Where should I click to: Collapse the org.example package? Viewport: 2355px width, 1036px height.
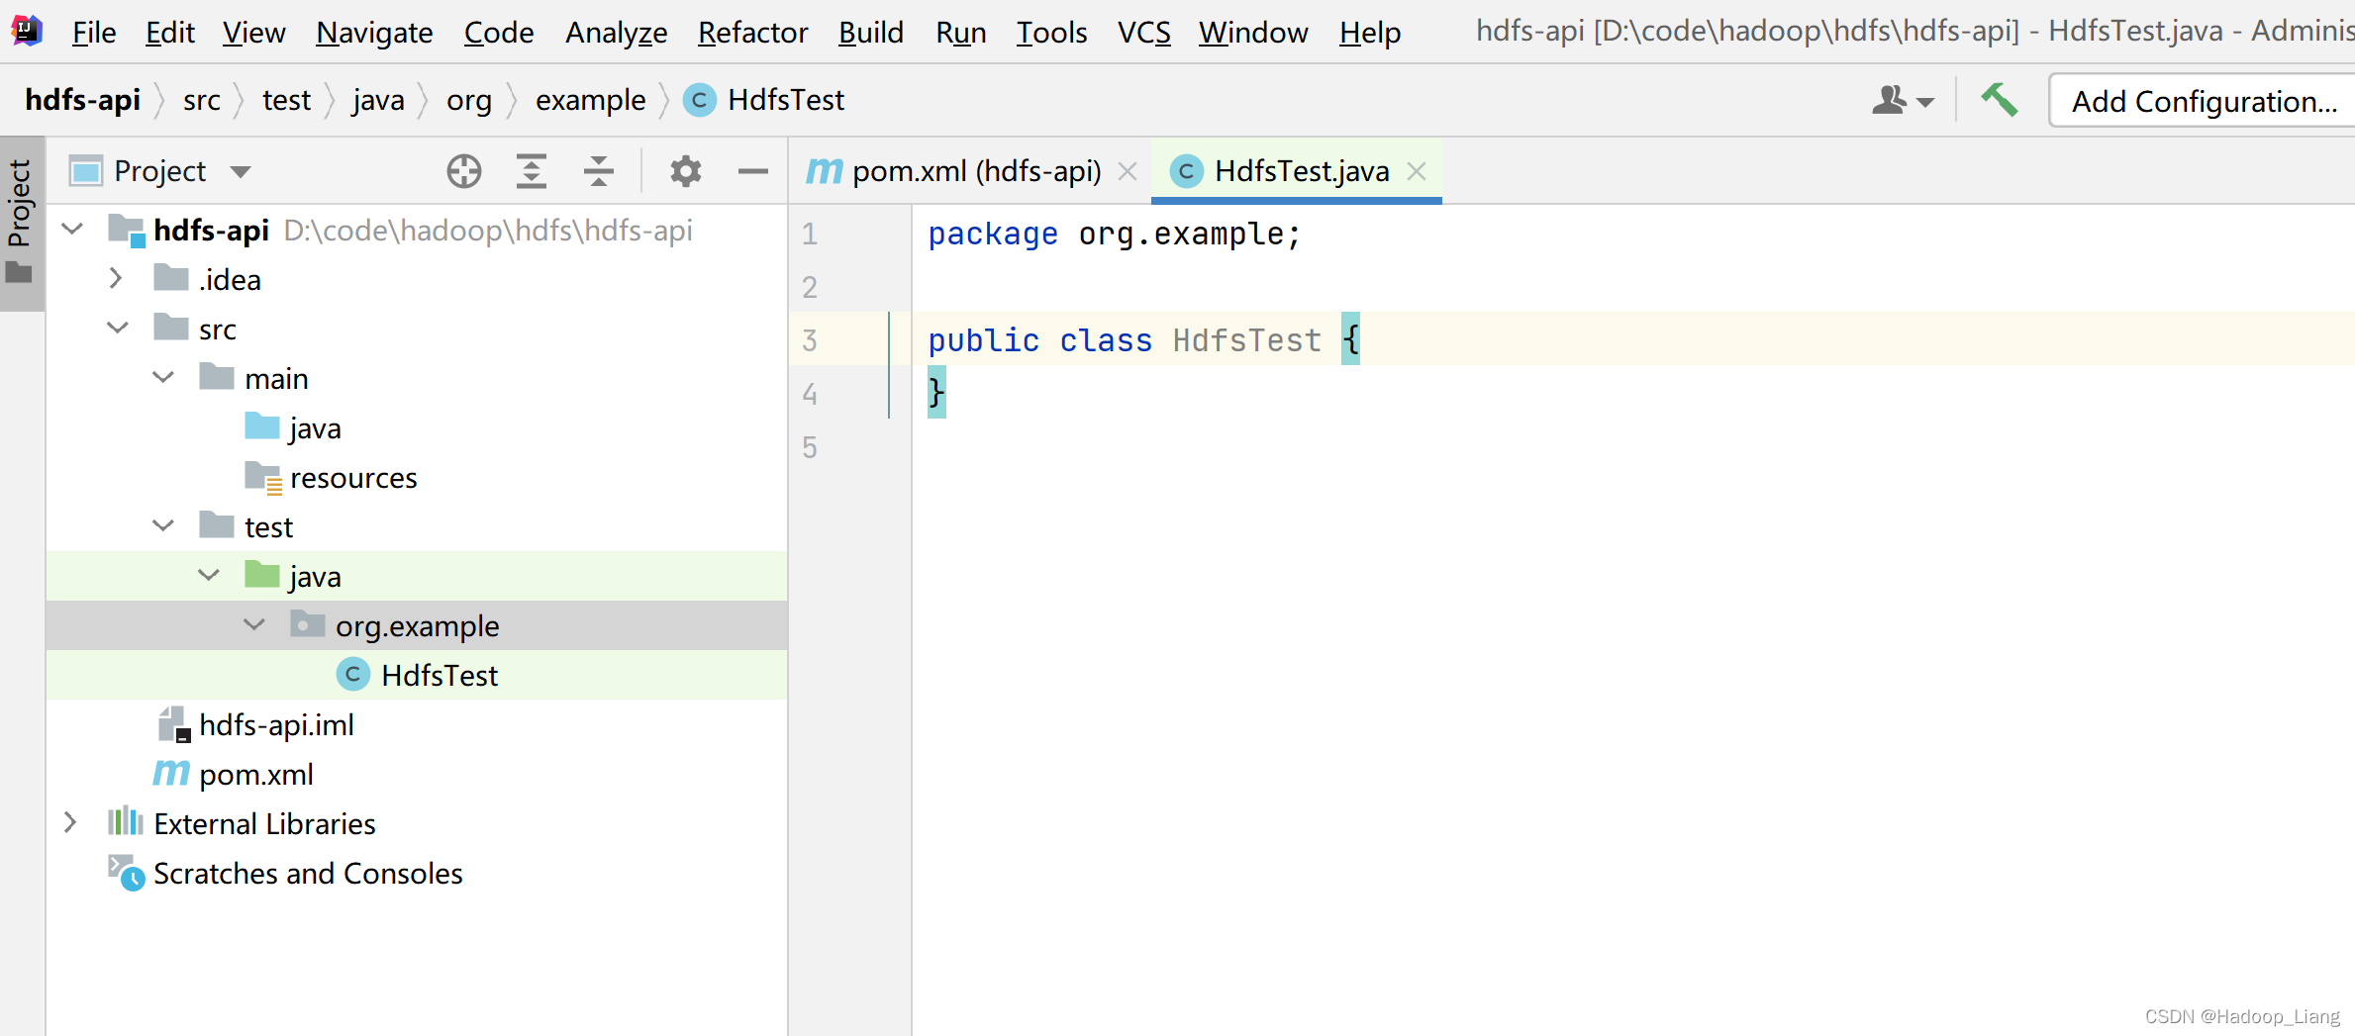(x=254, y=625)
